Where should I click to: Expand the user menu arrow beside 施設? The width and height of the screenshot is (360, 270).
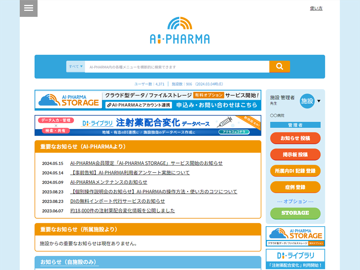(x=319, y=101)
